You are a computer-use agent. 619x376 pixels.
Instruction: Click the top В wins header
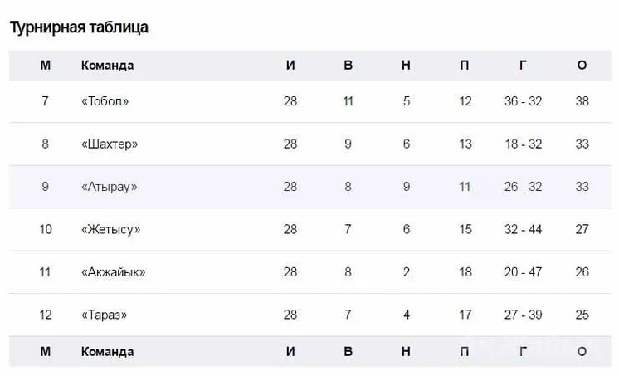(x=348, y=66)
